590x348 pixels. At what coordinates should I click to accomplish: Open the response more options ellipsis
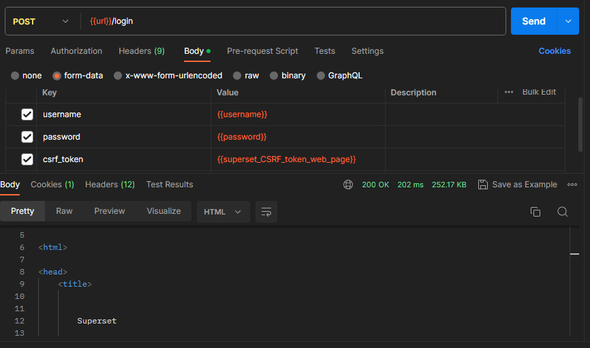(572, 185)
